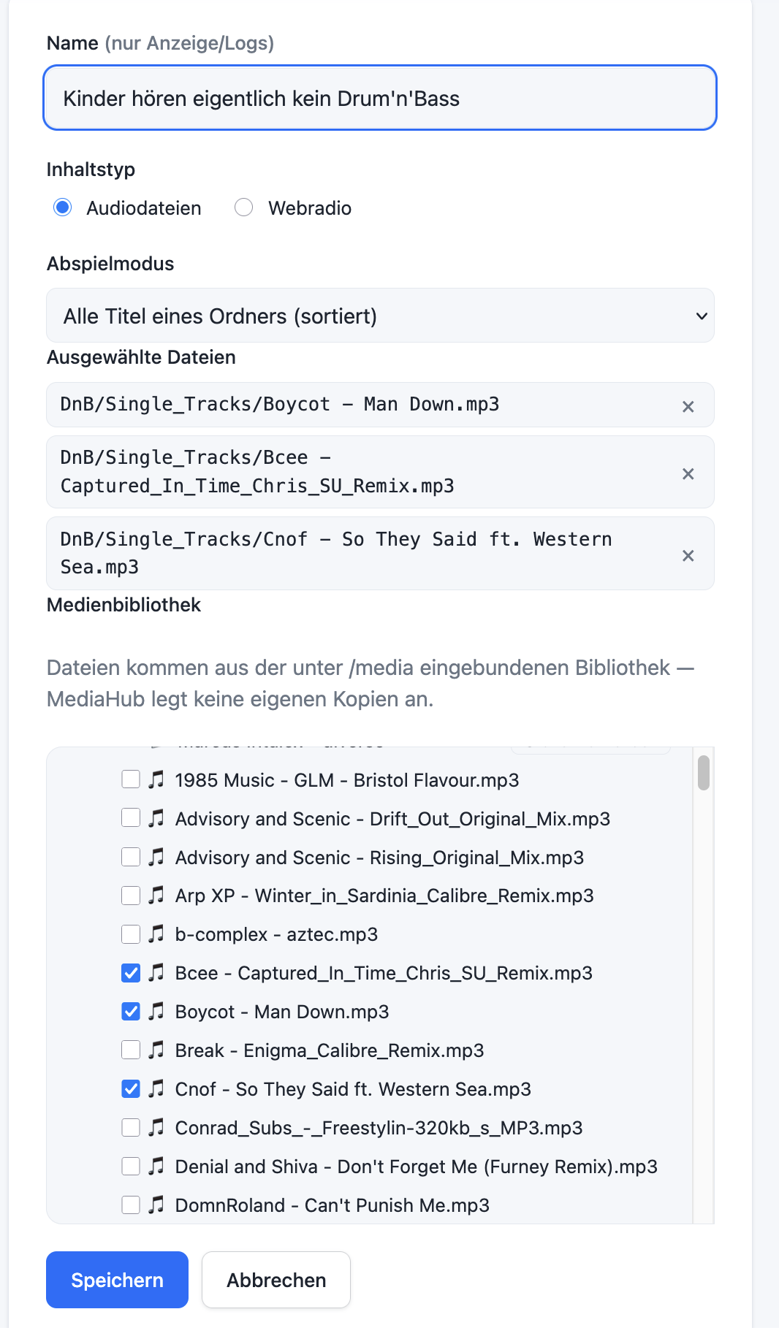Screen dimensions: 779x1328
Task: Select the Webradio radio button
Action: [243, 207]
